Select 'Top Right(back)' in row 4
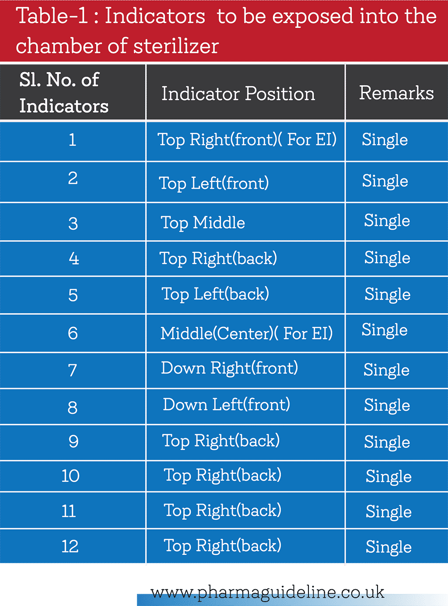Viewport: 448px width, 606px height. pyautogui.click(x=218, y=259)
